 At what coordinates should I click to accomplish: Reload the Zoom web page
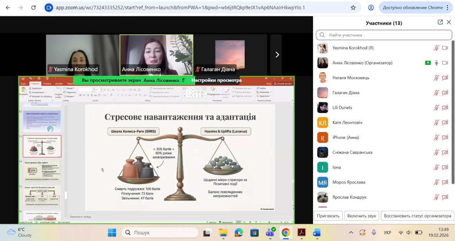click(x=33, y=7)
